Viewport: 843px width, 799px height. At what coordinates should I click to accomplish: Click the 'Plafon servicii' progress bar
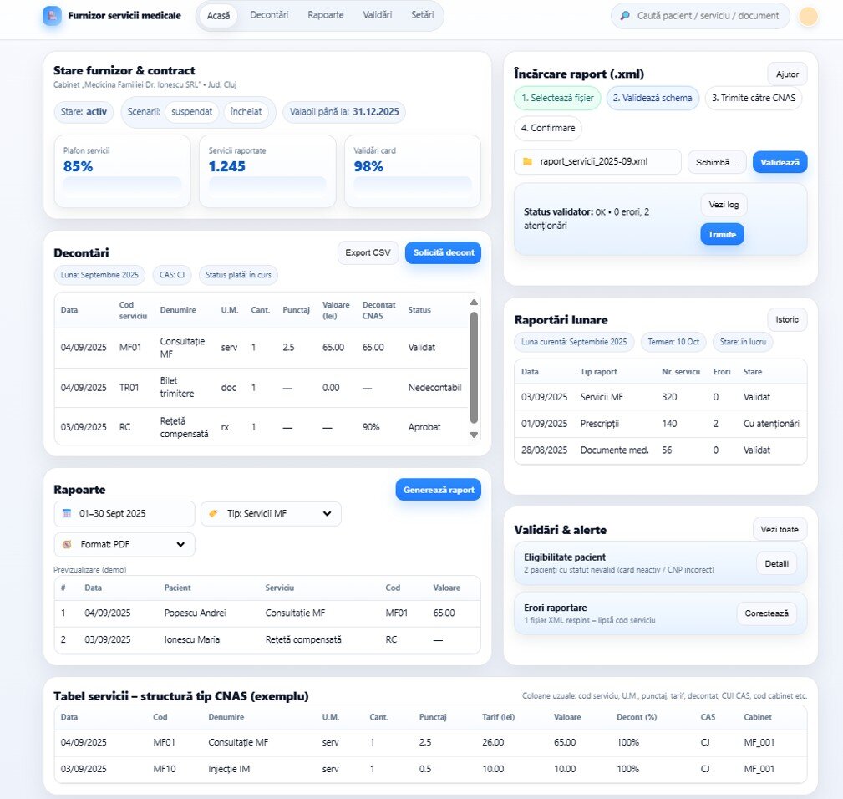(x=122, y=184)
